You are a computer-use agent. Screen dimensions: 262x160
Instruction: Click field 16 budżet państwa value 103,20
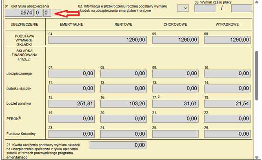[x=124, y=104]
